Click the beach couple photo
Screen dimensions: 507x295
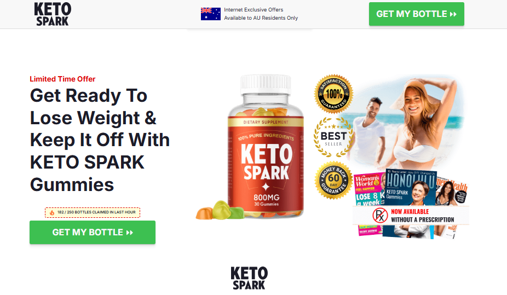click(404, 123)
